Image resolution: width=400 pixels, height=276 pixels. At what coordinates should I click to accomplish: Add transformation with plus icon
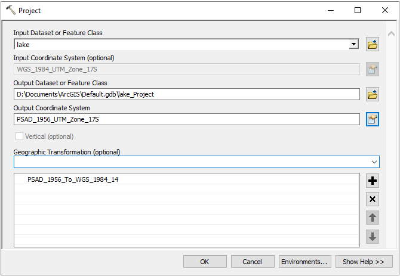tap(373, 181)
